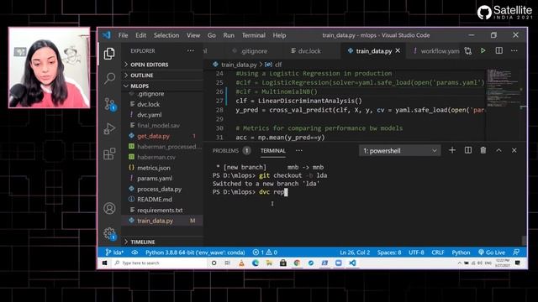Open Chrome from the taskbar

coord(297,263)
